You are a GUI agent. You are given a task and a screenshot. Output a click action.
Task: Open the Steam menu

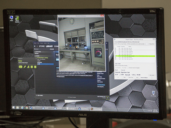(35, 43)
